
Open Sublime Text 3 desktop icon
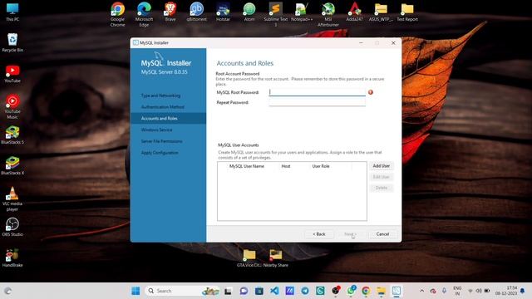click(x=275, y=14)
